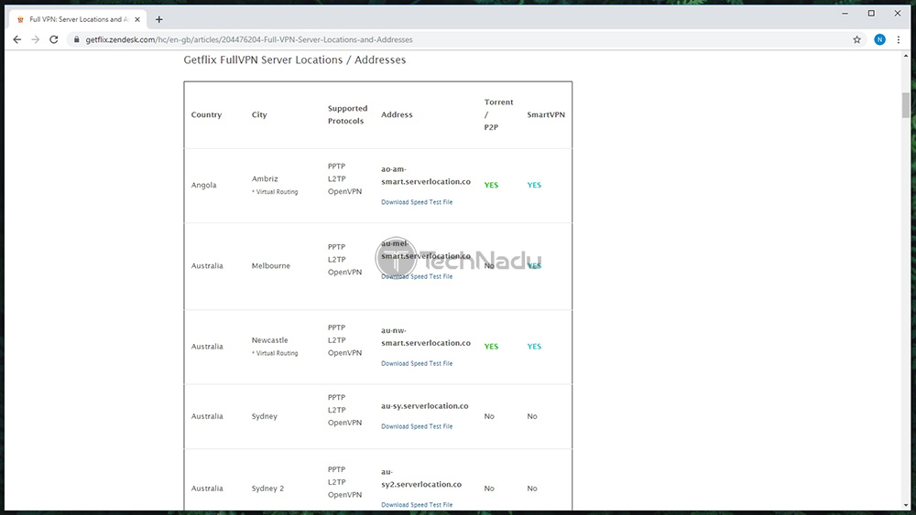The image size is (916, 515).
Task: Click the Sydney 2 city cell
Action: point(267,488)
